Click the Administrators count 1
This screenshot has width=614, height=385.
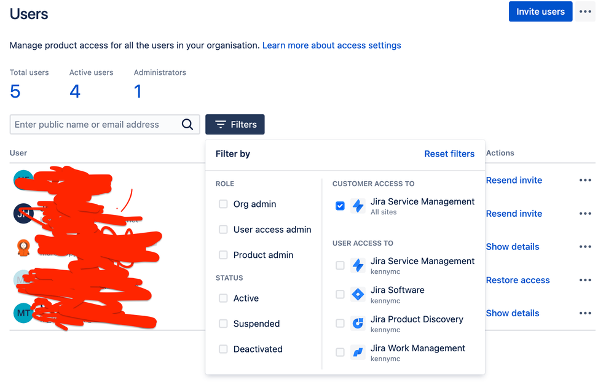pyautogui.click(x=138, y=91)
